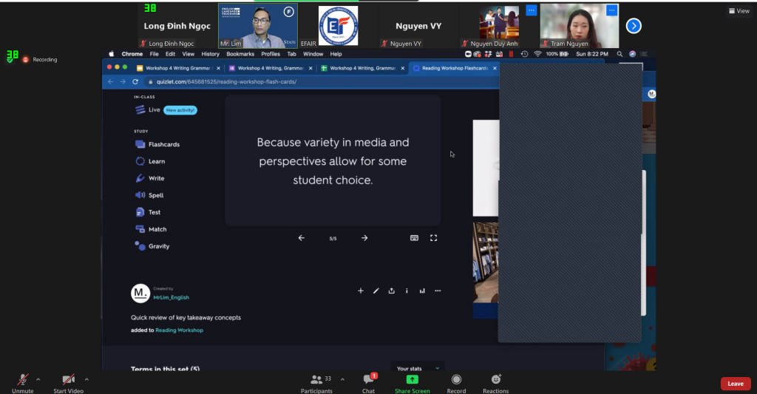Open Quizlet Write mode
757x394 pixels.
point(150,178)
